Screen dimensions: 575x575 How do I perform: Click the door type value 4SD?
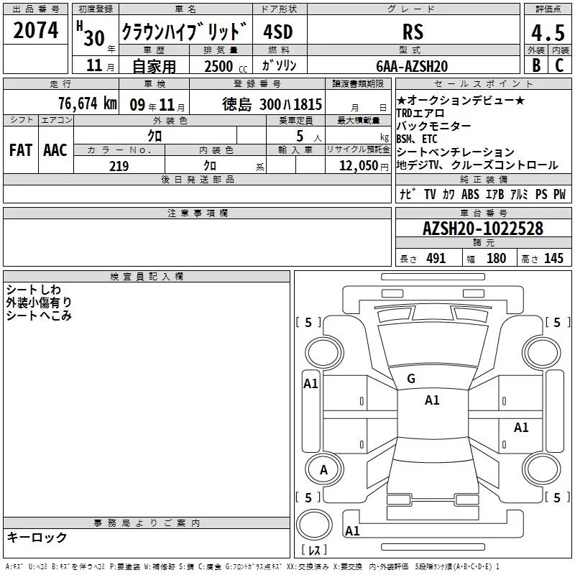coord(278,32)
